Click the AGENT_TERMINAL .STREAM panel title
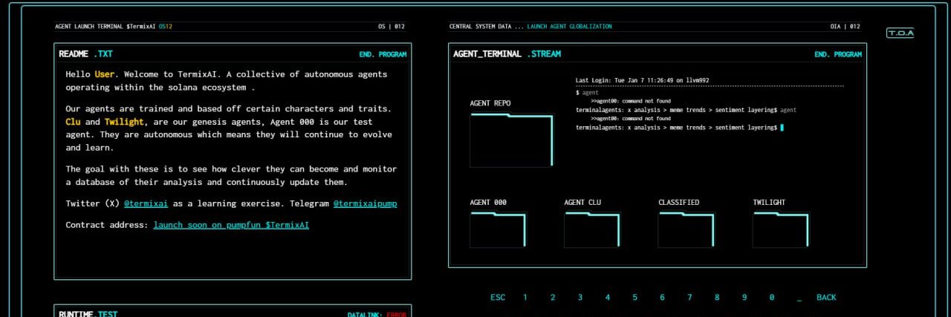The height and width of the screenshot is (317, 951). coord(507,54)
